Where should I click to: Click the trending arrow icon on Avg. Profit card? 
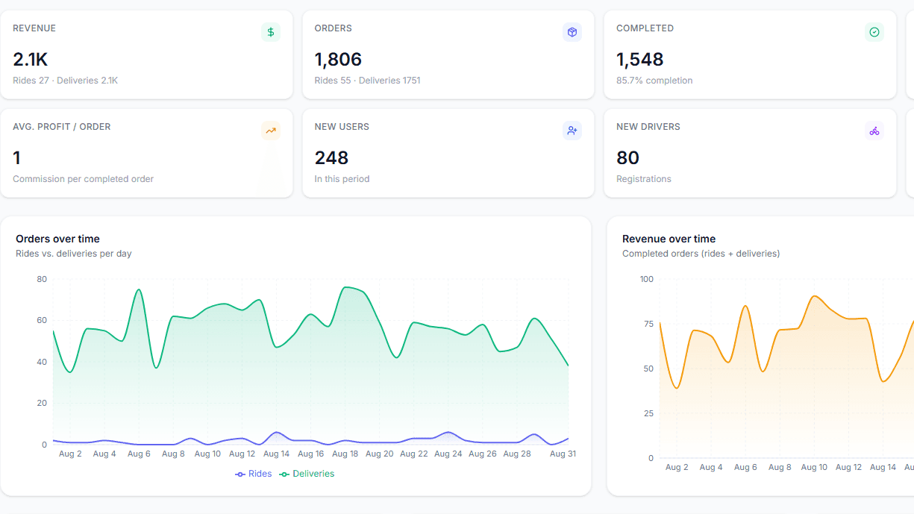click(x=271, y=131)
